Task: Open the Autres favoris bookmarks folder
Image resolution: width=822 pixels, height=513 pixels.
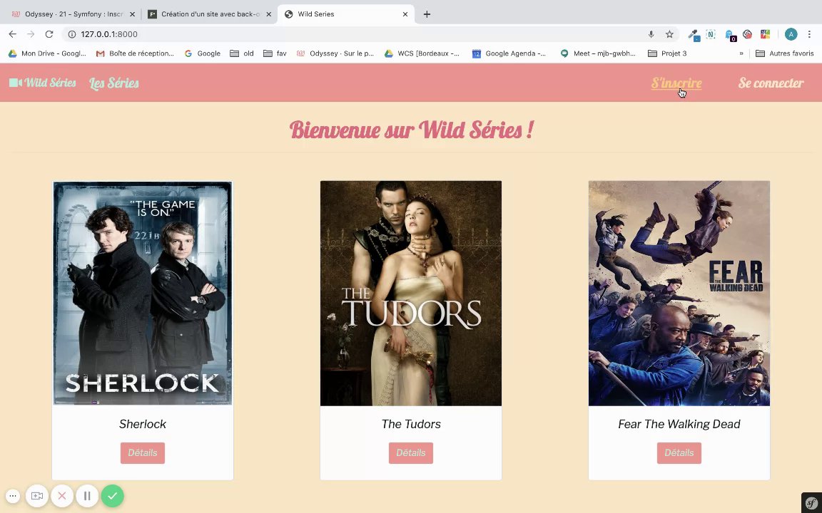Action: (784, 53)
